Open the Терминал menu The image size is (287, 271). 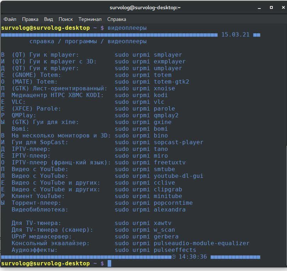pyautogui.click(x=90, y=19)
